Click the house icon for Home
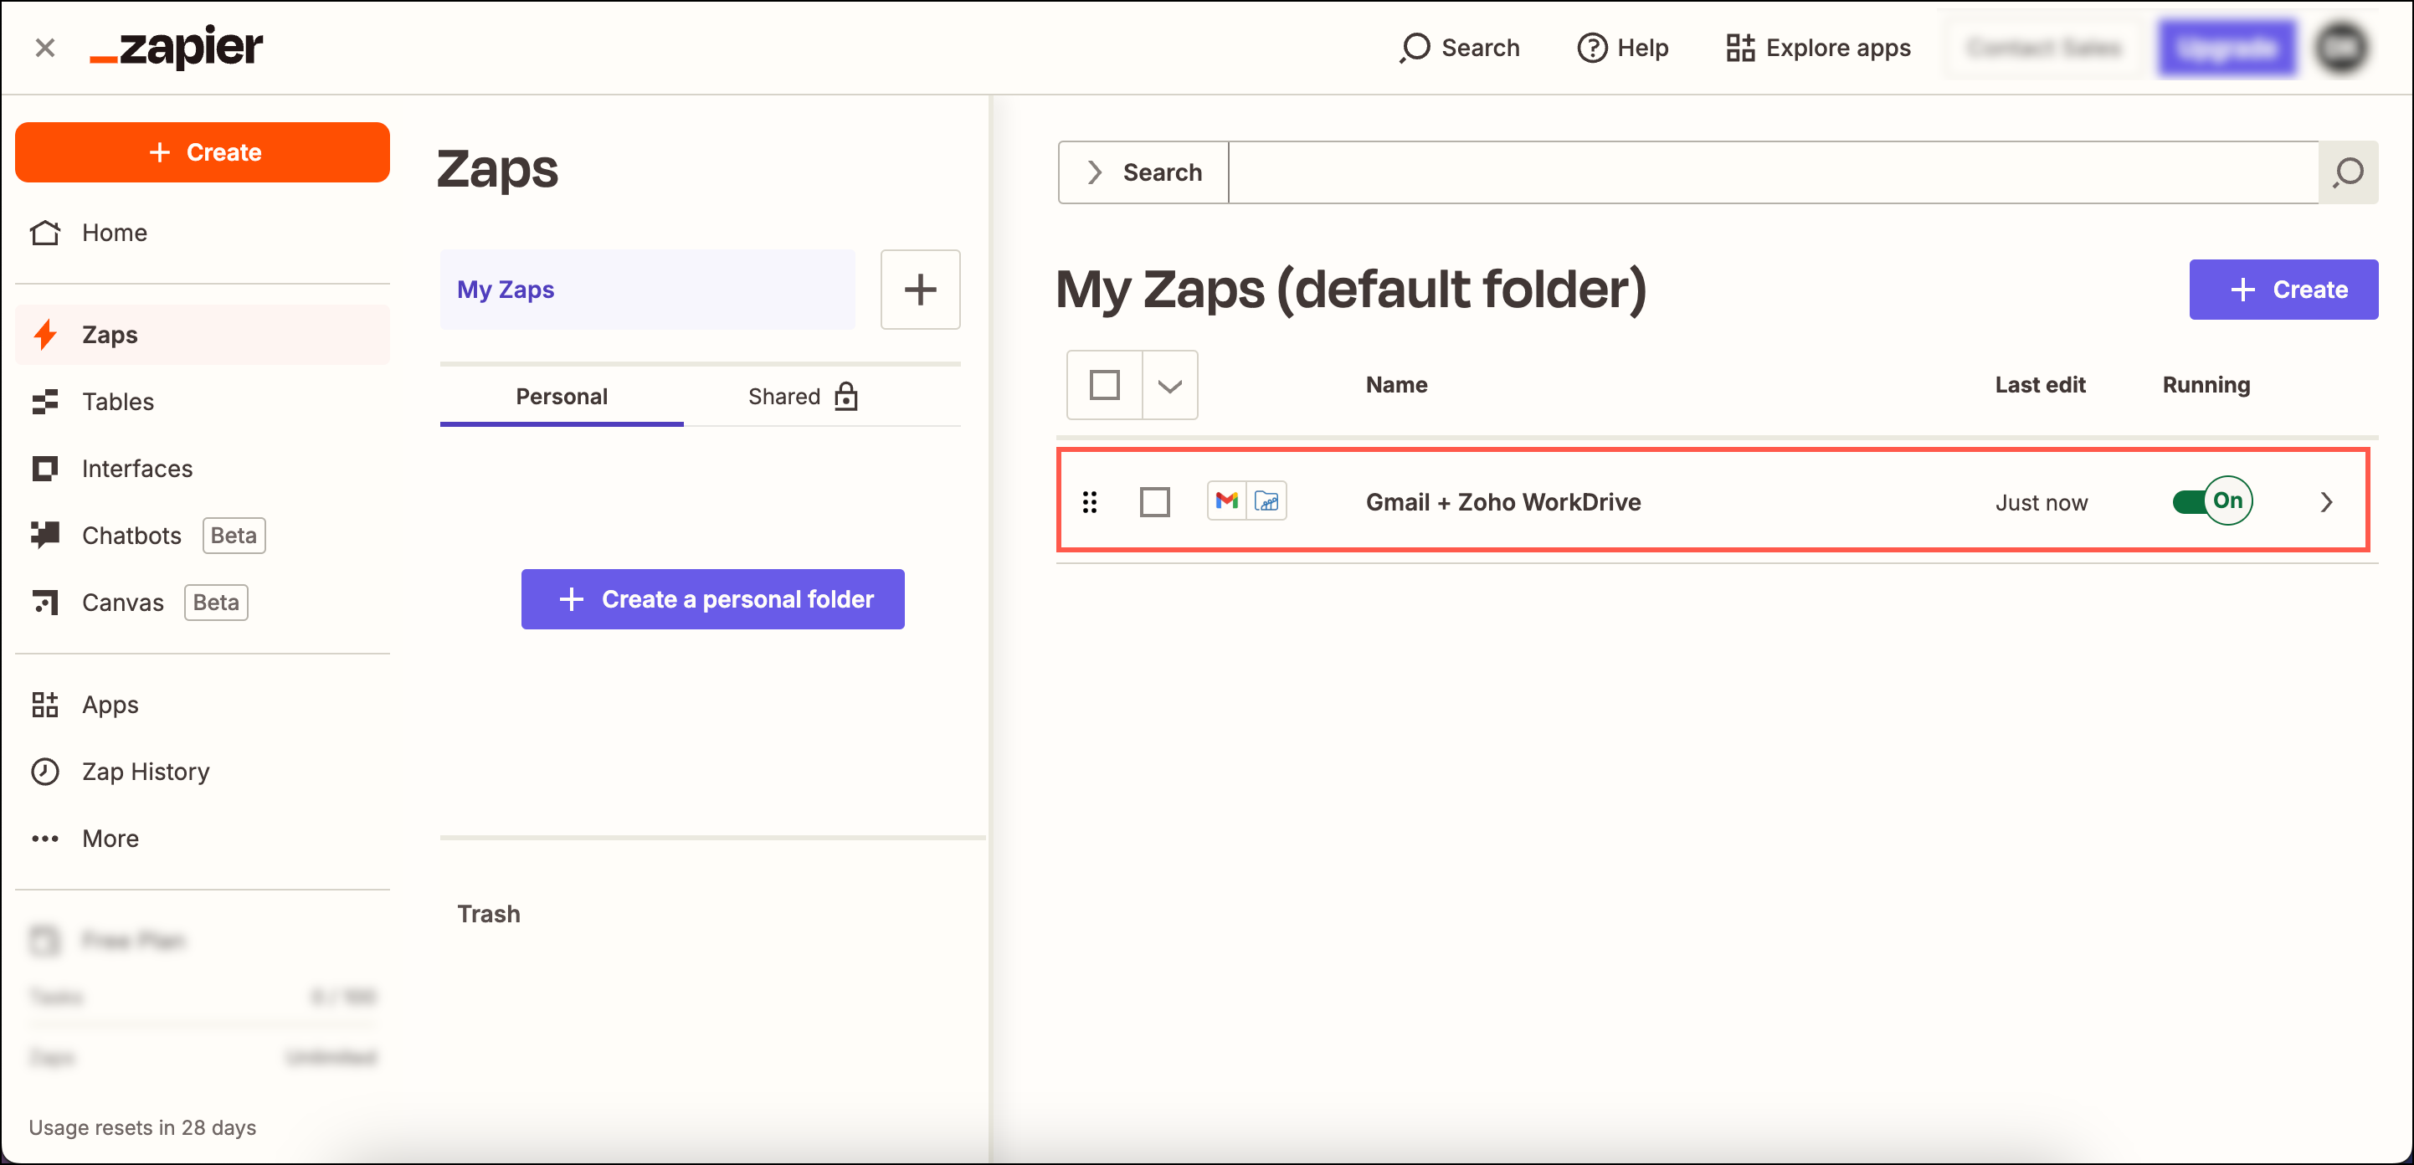This screenshot has height=1165, width=2414. (45, 233)
